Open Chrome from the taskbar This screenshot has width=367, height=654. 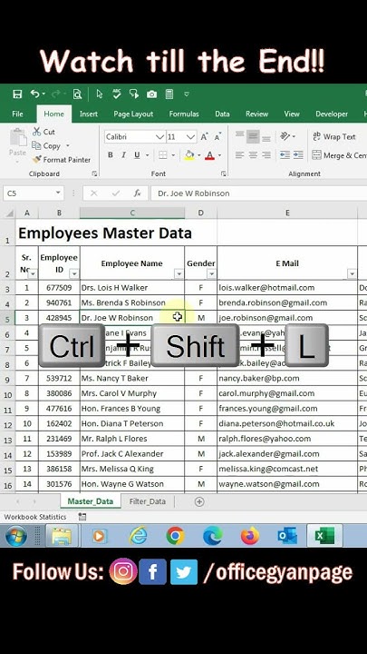click(x=175, y=536)
